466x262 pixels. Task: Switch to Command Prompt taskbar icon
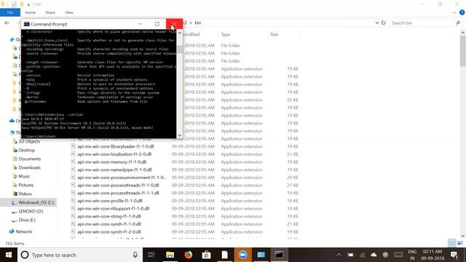coord(279,255)
